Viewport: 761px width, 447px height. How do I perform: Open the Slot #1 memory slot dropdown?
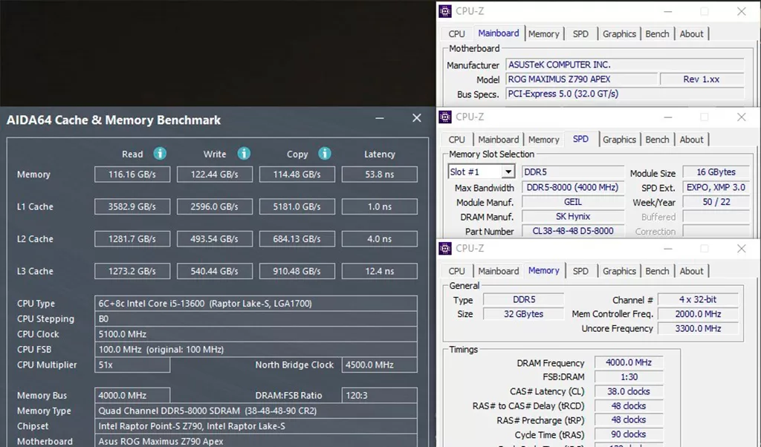(x=508, y=172)
